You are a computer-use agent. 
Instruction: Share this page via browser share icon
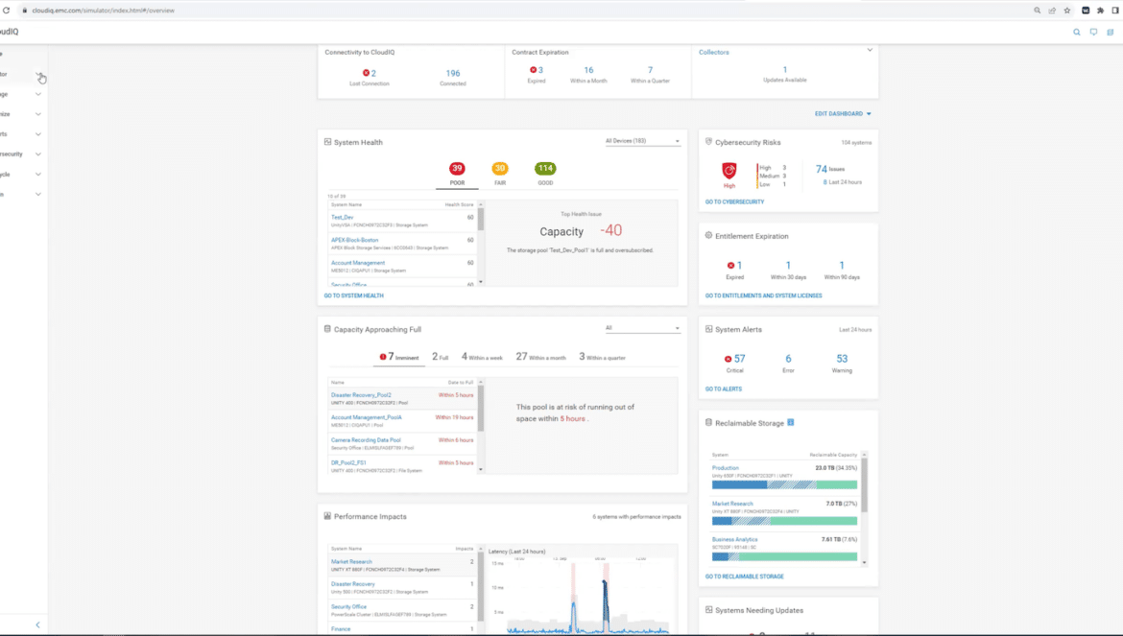[x=1052, y=10]
